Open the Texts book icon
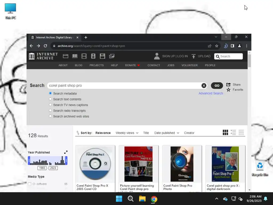 (75, 56)
